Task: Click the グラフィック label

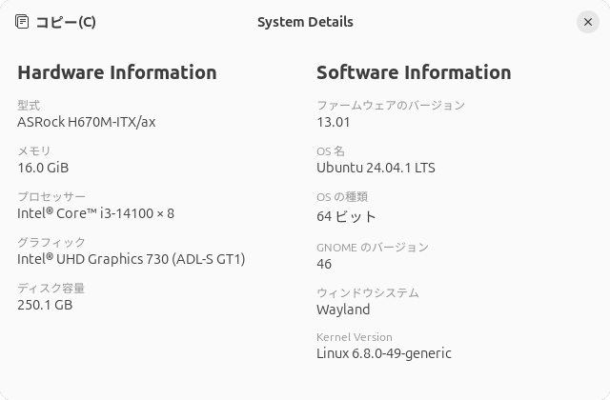Action: (51, 242)
